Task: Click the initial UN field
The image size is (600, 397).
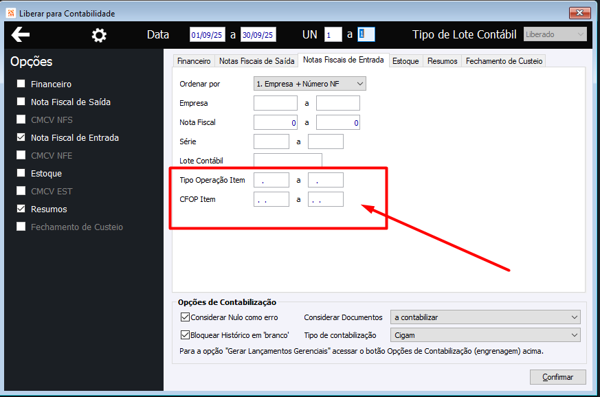Action: [x=333, y=34]
